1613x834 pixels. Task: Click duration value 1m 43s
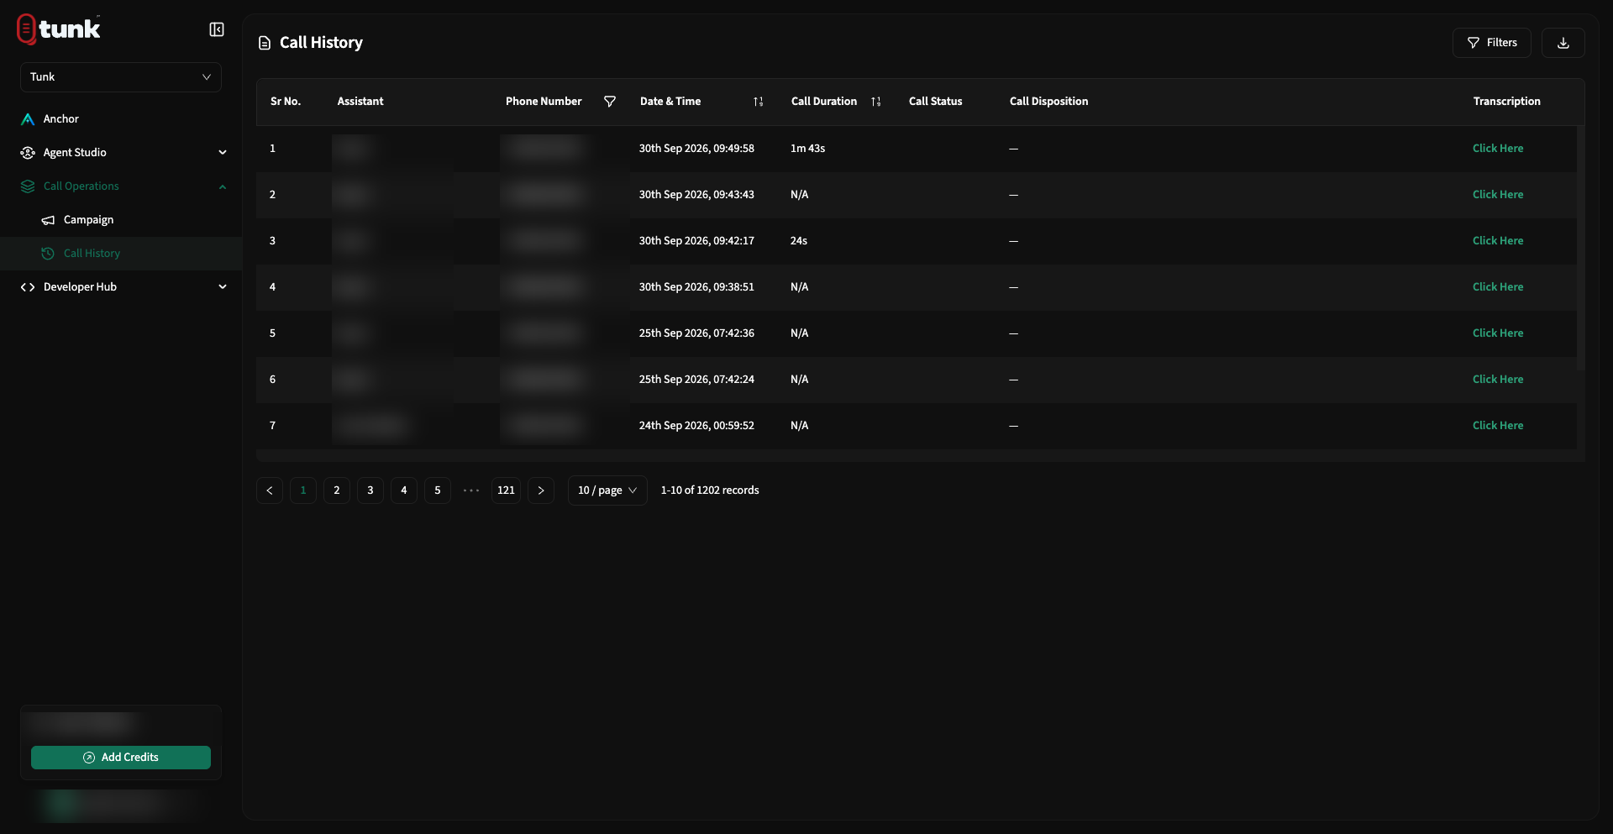click(807, 149)
